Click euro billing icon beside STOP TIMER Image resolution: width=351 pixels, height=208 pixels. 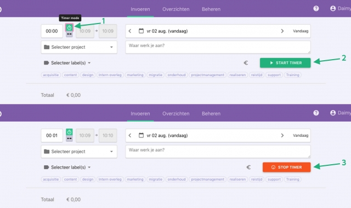point(248,167)
